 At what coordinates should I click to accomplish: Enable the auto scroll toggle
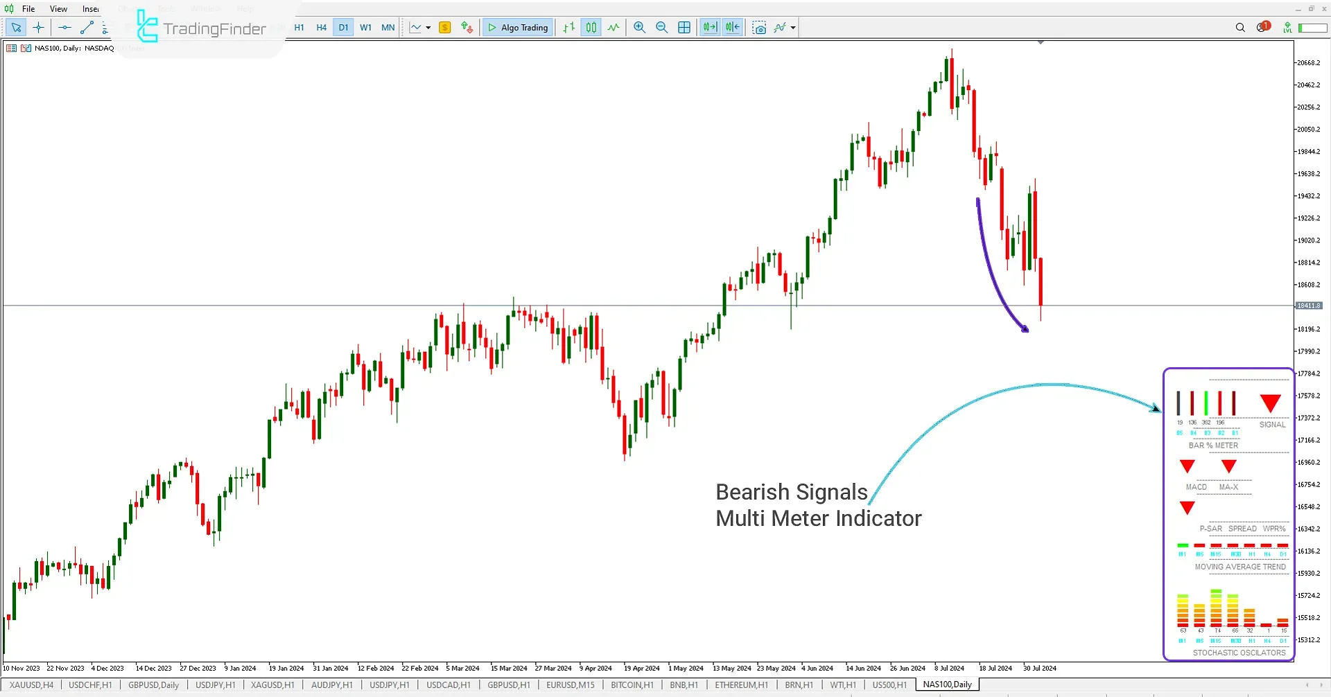pos(710,28)
